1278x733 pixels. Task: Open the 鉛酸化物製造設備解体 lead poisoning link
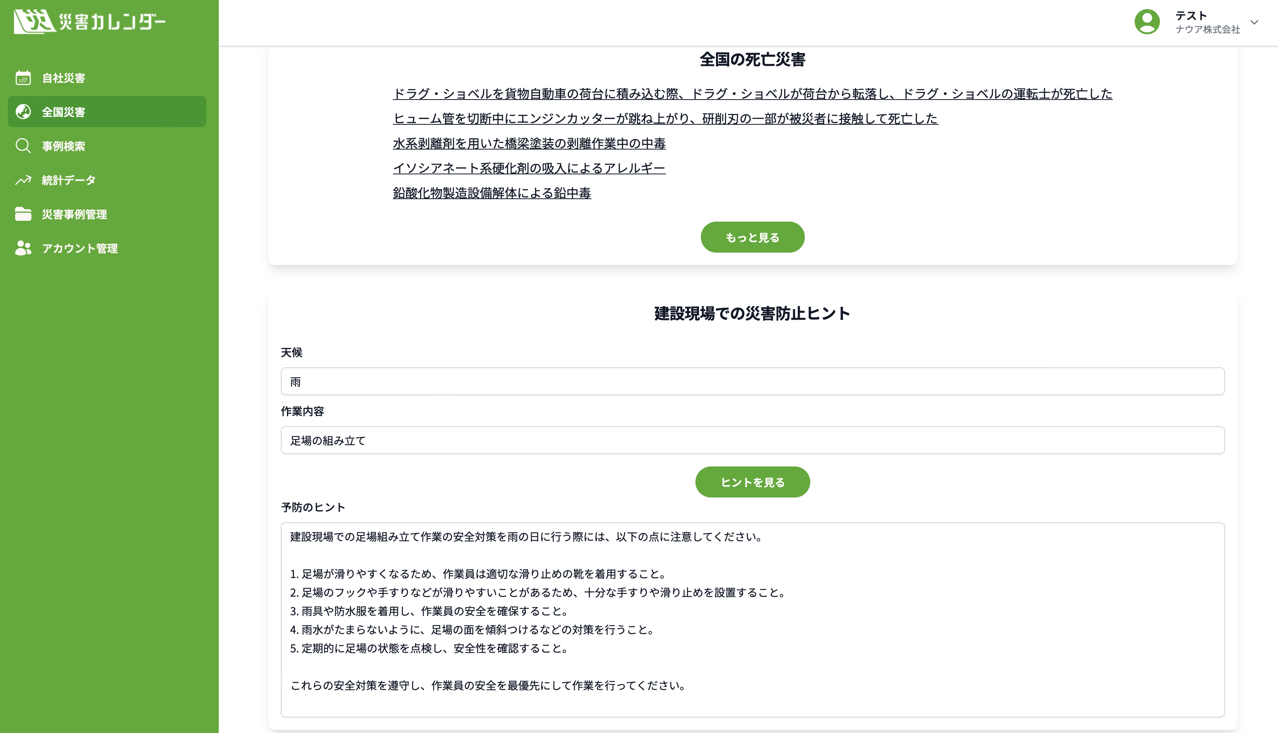pos(492,193)
